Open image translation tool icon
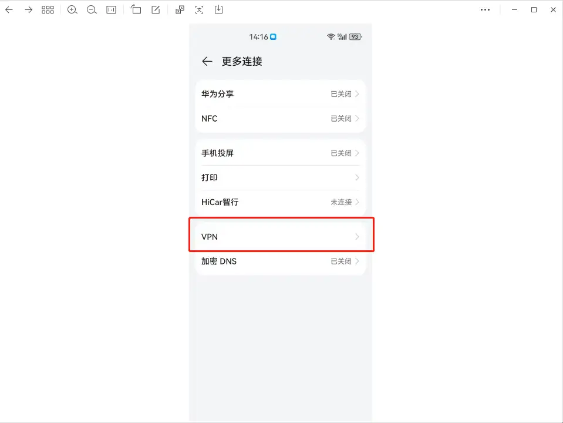The image size is (563, 423). click(x=180, y=10)
